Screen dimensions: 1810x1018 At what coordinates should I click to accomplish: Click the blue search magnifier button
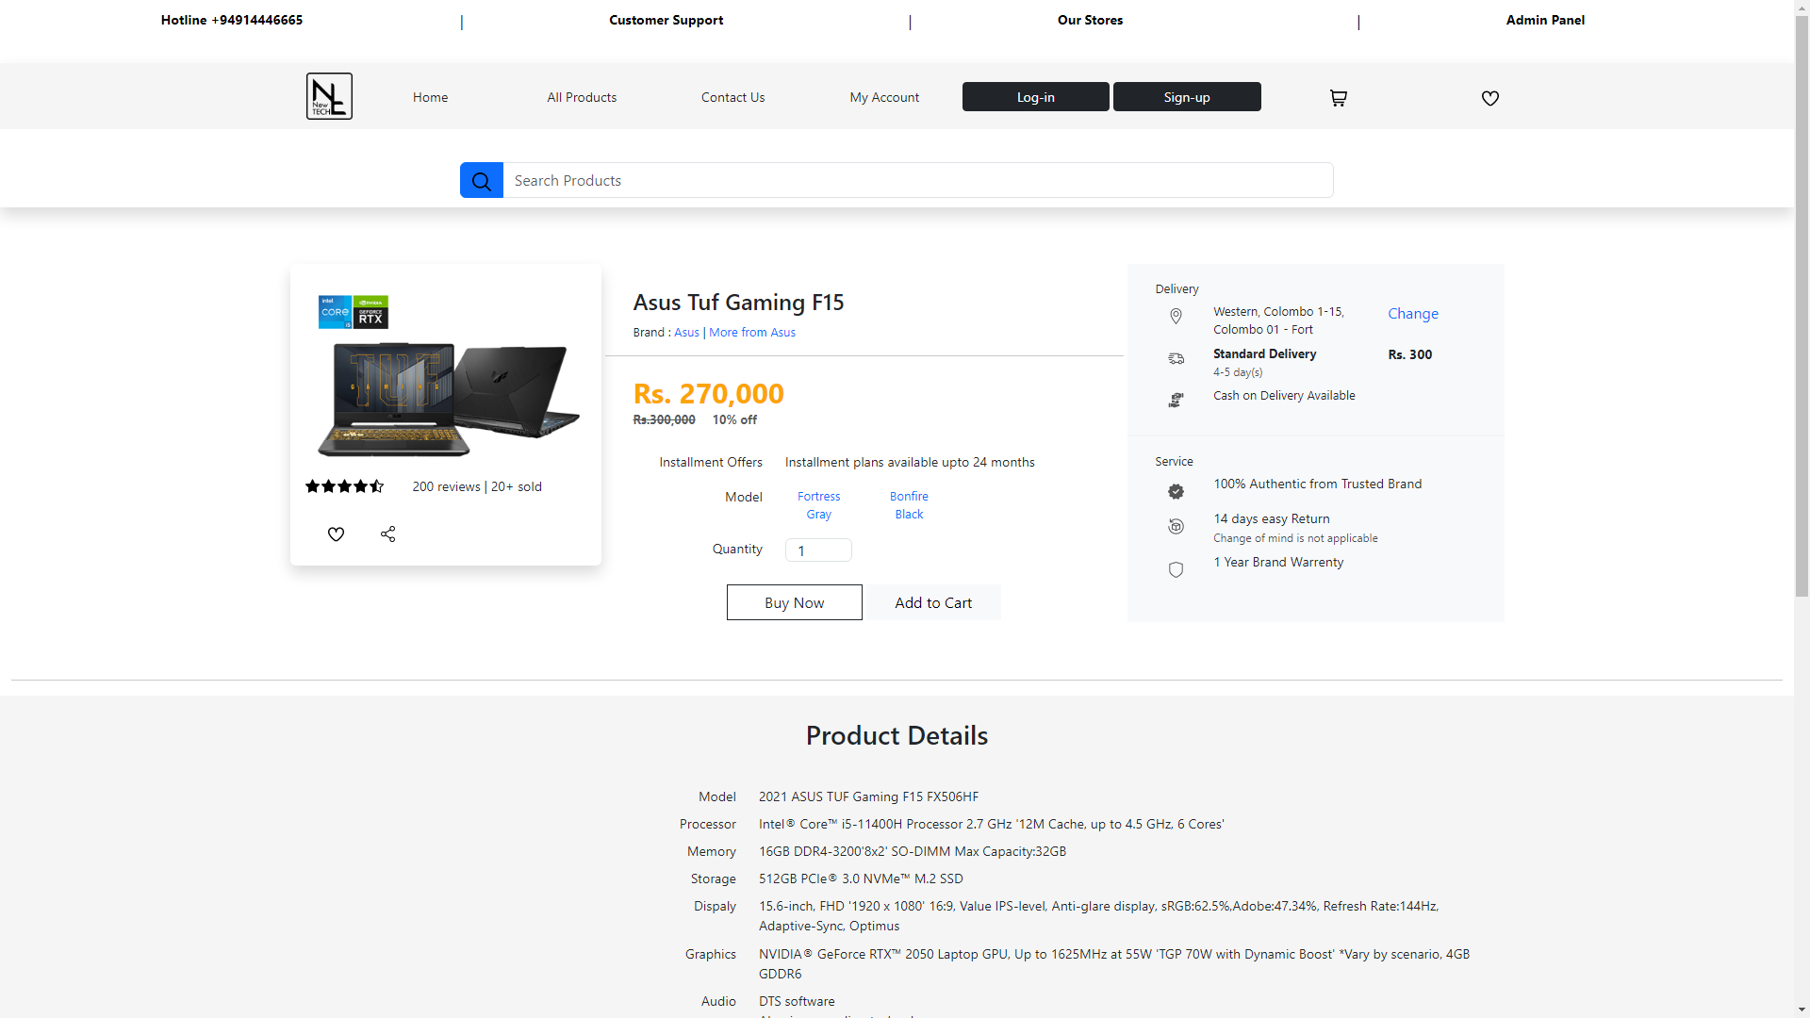tap(481, 181)
